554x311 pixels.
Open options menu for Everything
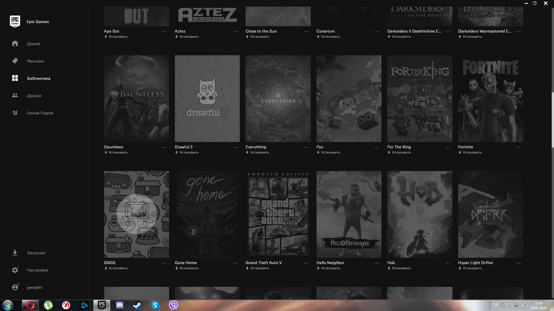click(x=306, y=147)
